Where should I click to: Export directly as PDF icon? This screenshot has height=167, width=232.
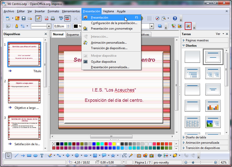click(x=47, y=19)
